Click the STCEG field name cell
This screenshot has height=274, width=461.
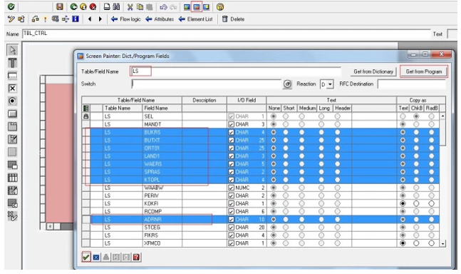[x=162, y=228]
